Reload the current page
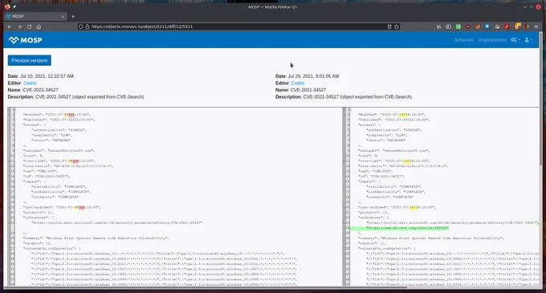 (29, 26)
